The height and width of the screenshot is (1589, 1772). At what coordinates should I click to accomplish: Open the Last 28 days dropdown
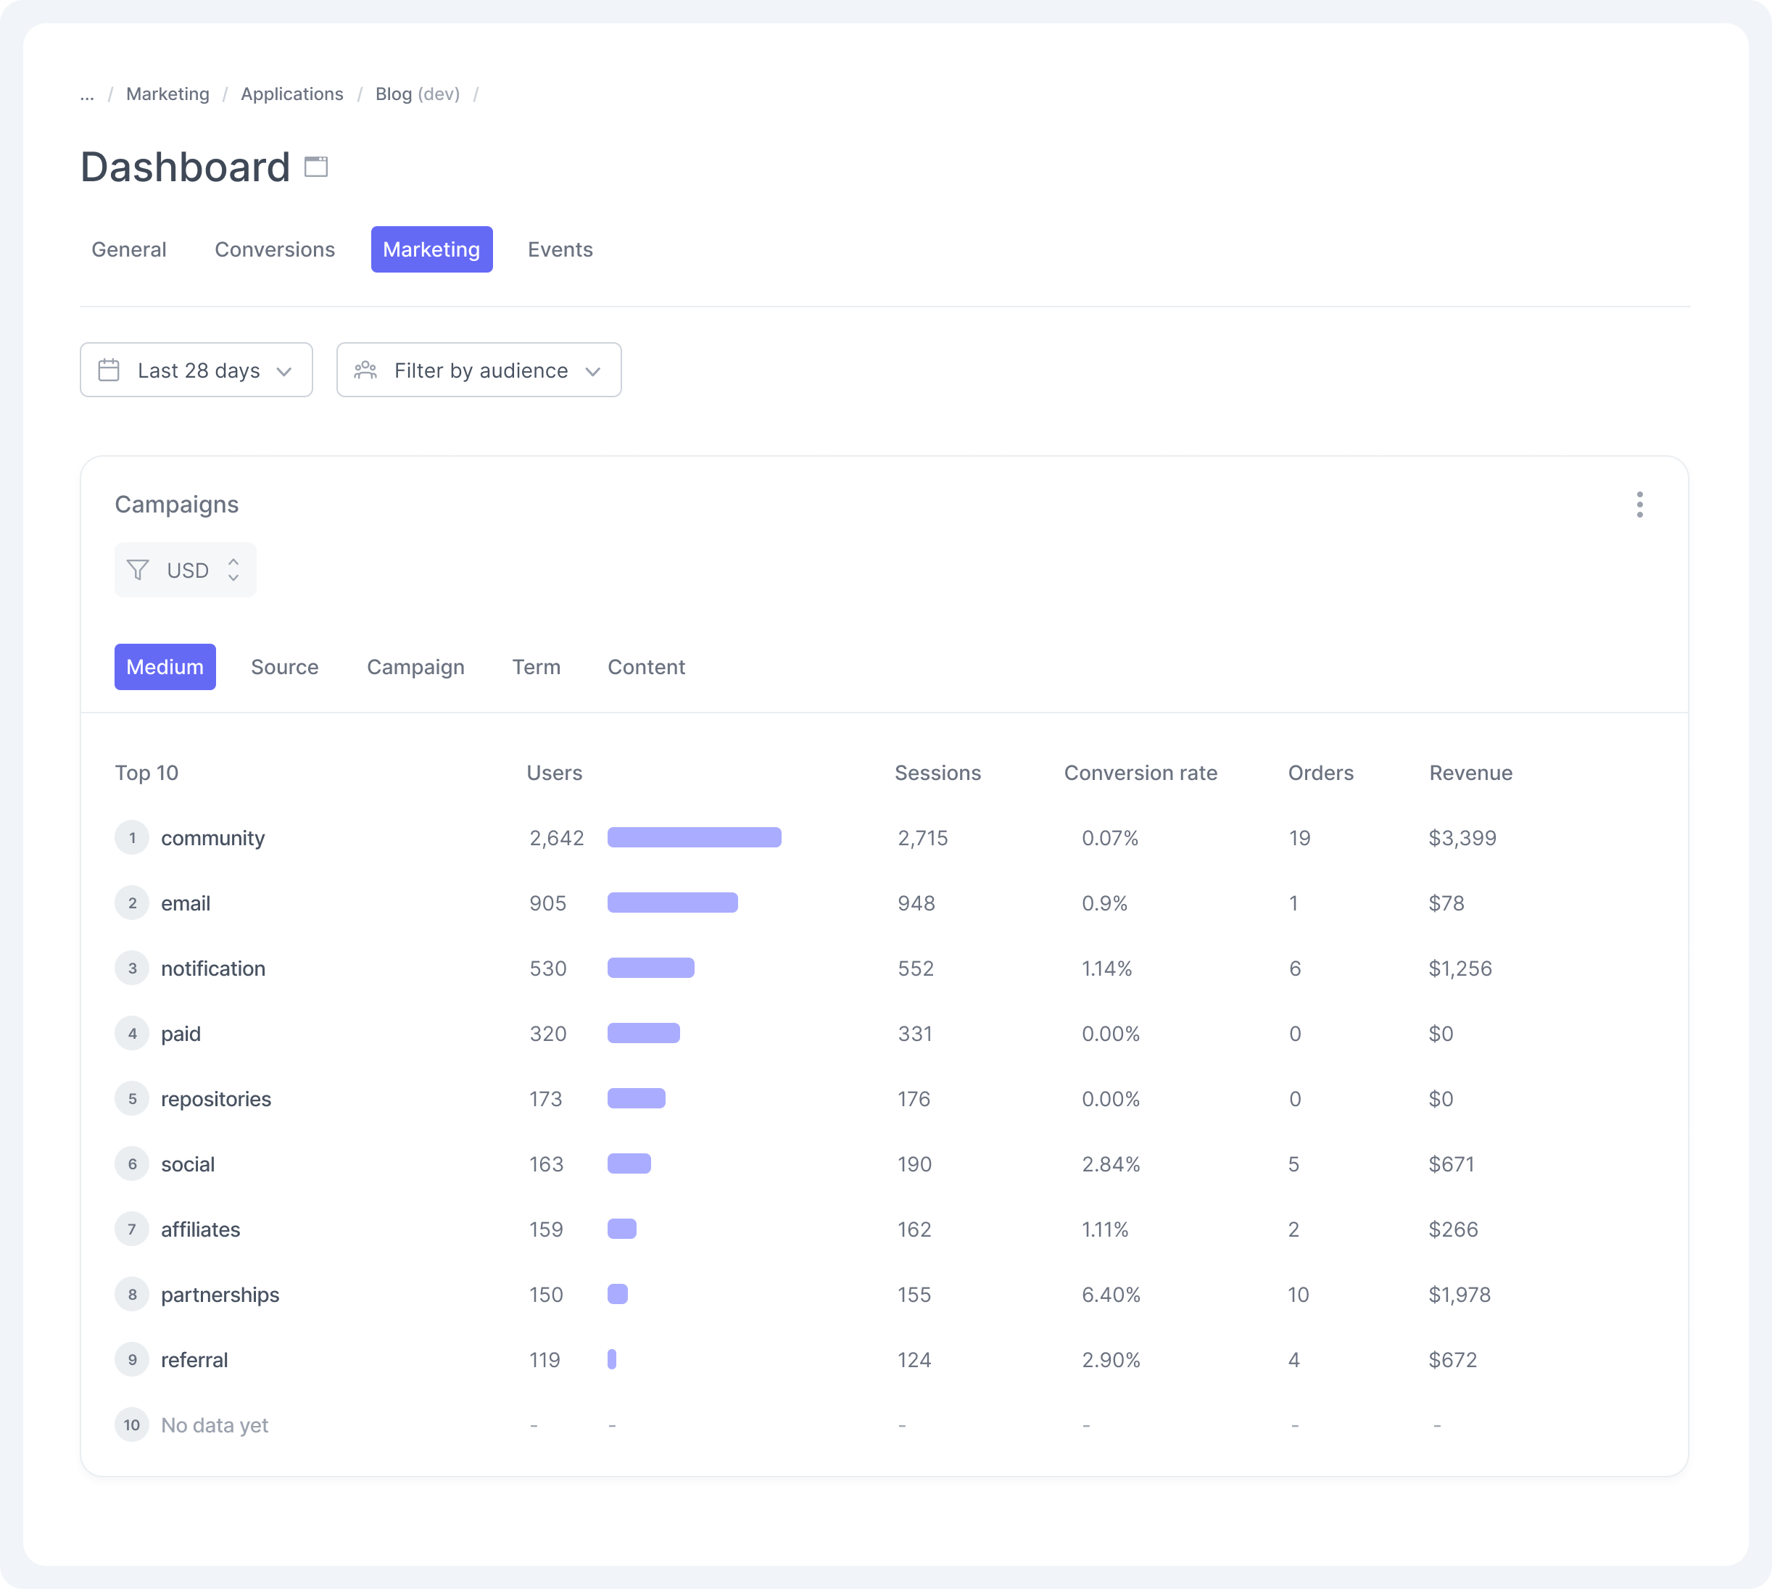196,369
